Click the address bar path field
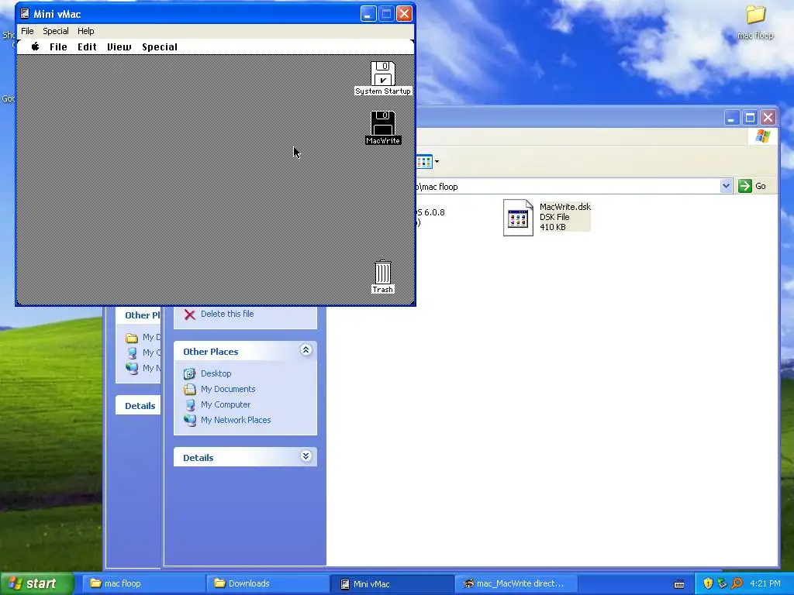This screenshot has width=794, height=595. click(567, 186)
